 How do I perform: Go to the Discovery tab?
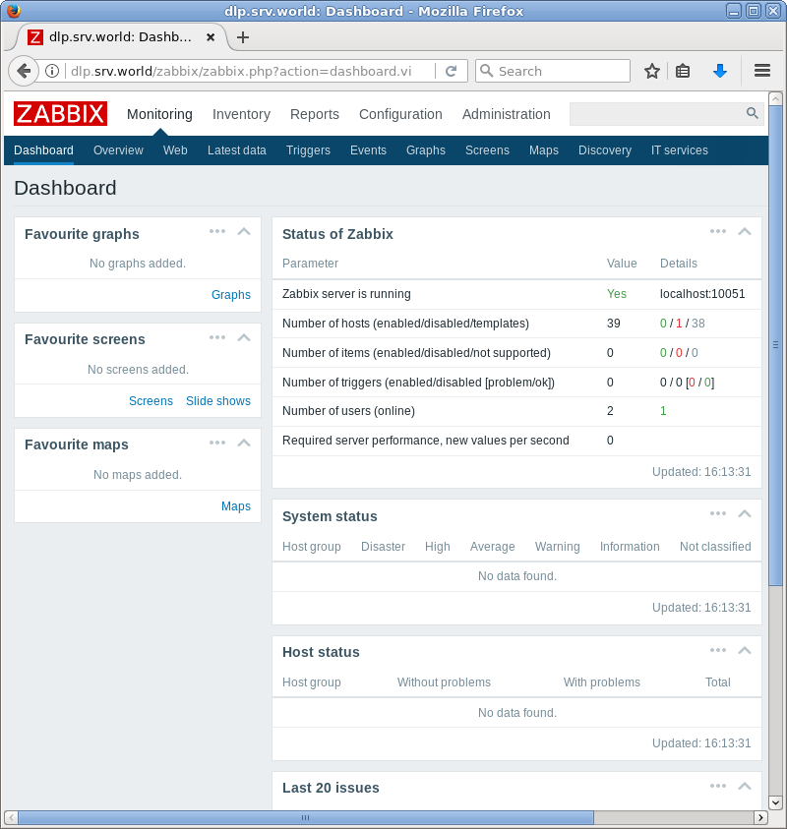tap(605, 150)
